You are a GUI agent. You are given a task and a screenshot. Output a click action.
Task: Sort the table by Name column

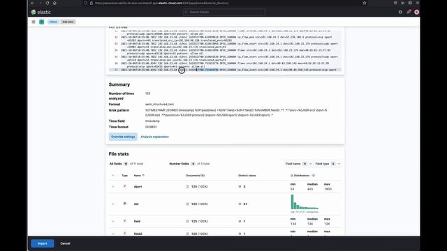pos(139,175)
